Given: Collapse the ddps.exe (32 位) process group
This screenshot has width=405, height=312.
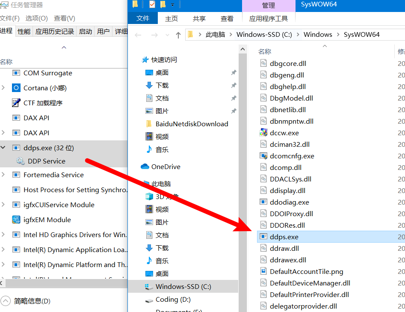Looking at the screenshot, I should point(3,148).
